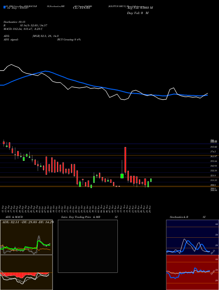Click the '(MGR) 32.5, 28, 14.3' ADX values
Screen dimensions: 219x290
pyautogui.click(x=46, y=36)
